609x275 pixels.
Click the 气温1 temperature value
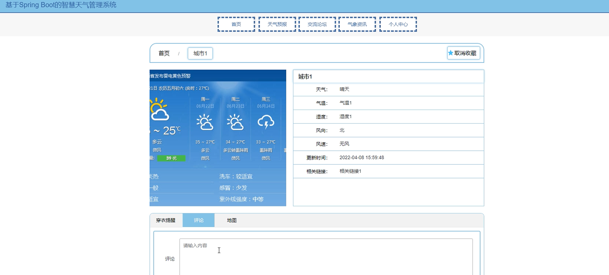[346, 103]
